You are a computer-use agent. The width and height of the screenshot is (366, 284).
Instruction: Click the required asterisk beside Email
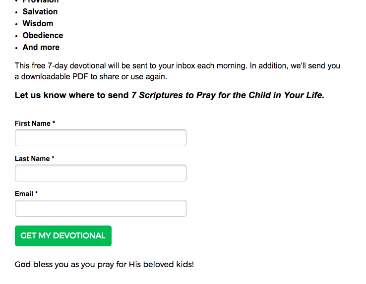click(x=36, y=194)
